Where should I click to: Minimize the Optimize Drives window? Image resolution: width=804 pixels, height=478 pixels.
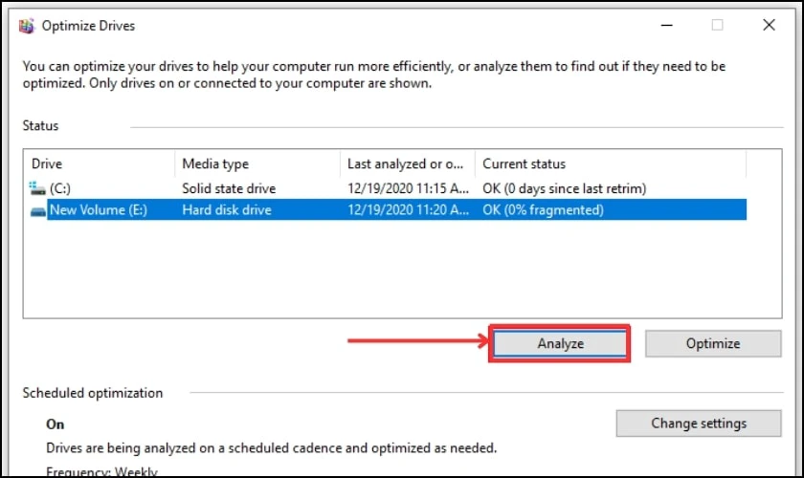[x=666, y=25]
